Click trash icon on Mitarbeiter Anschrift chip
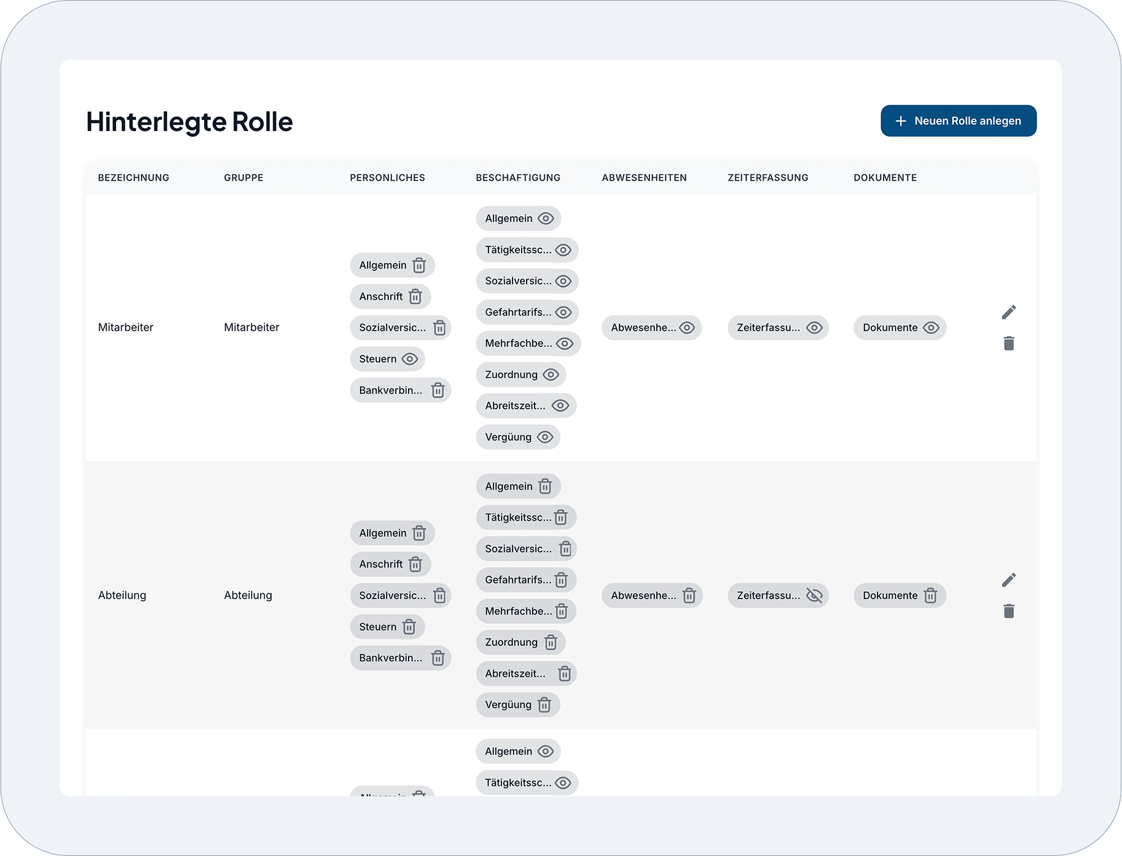 (x=415, y=297)
